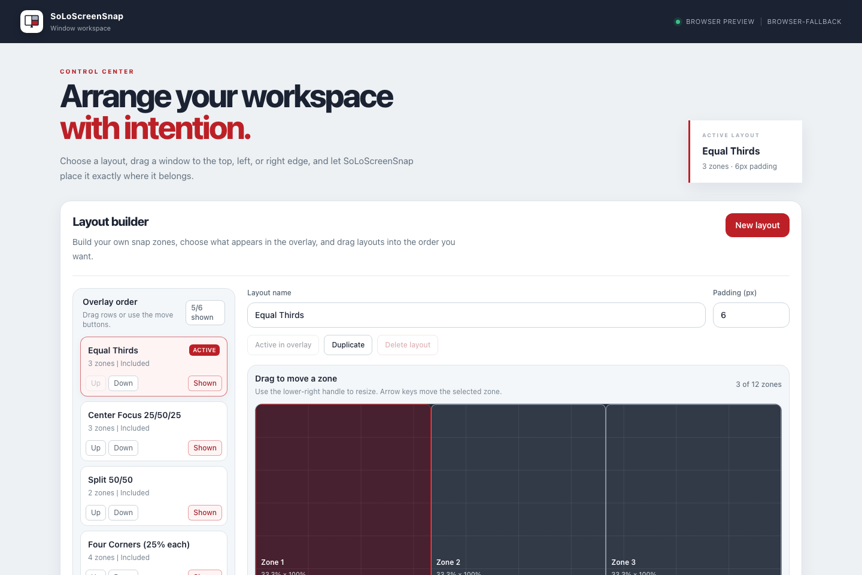The width and height of the screenshot is (862, 575).
Task: Click "2 zones | Included" under Split 50/50
Action: pyautogui.click(x=119, y=493)
